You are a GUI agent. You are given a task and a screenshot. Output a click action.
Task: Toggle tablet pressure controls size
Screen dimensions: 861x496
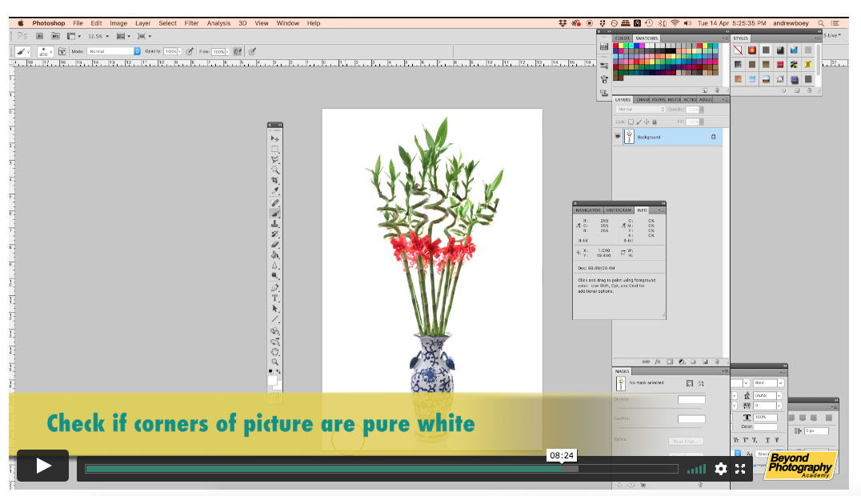click(252, 52)
